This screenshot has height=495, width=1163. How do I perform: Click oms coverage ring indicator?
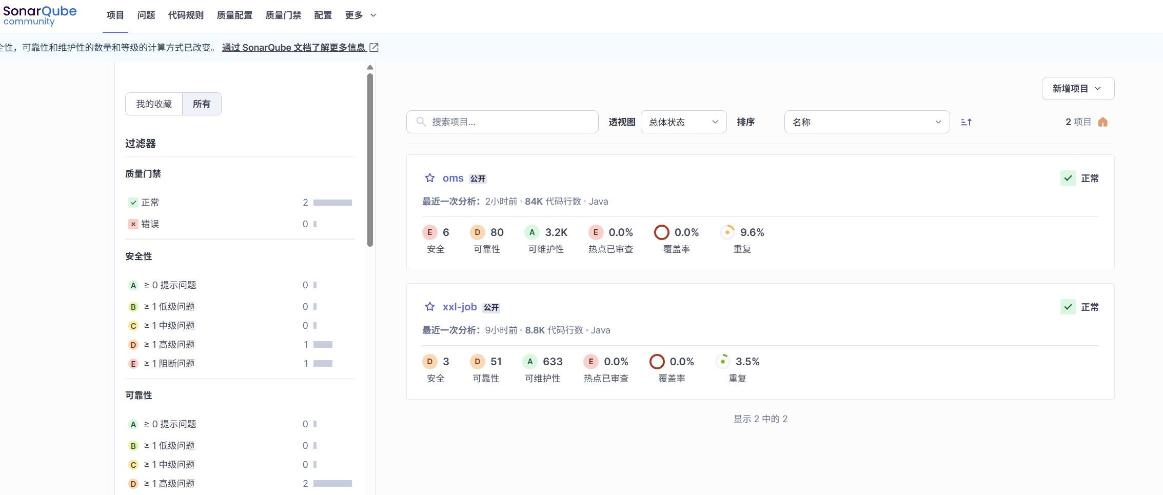click(x=662, y=232)
